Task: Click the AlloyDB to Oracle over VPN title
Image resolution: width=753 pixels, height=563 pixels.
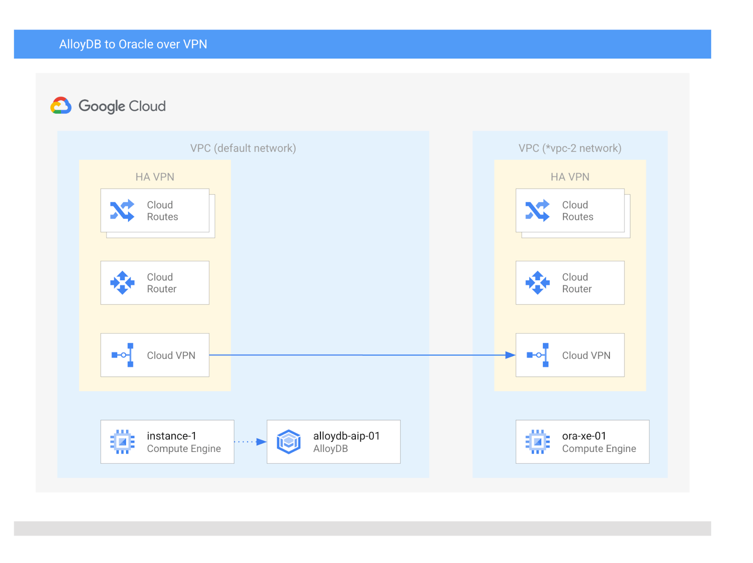Action: [133, 44]
